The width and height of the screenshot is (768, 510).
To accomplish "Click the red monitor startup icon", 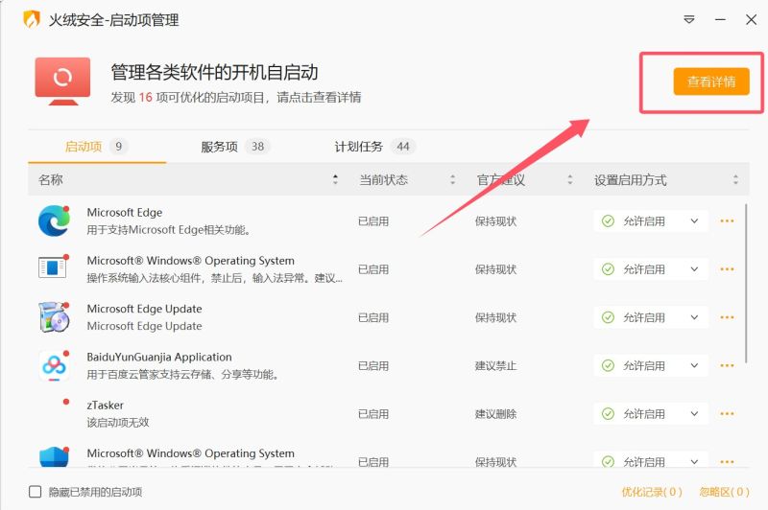I will pos(62,81).
